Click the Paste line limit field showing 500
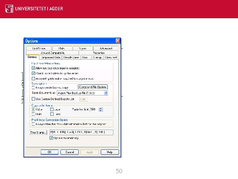 coord(94,109)
